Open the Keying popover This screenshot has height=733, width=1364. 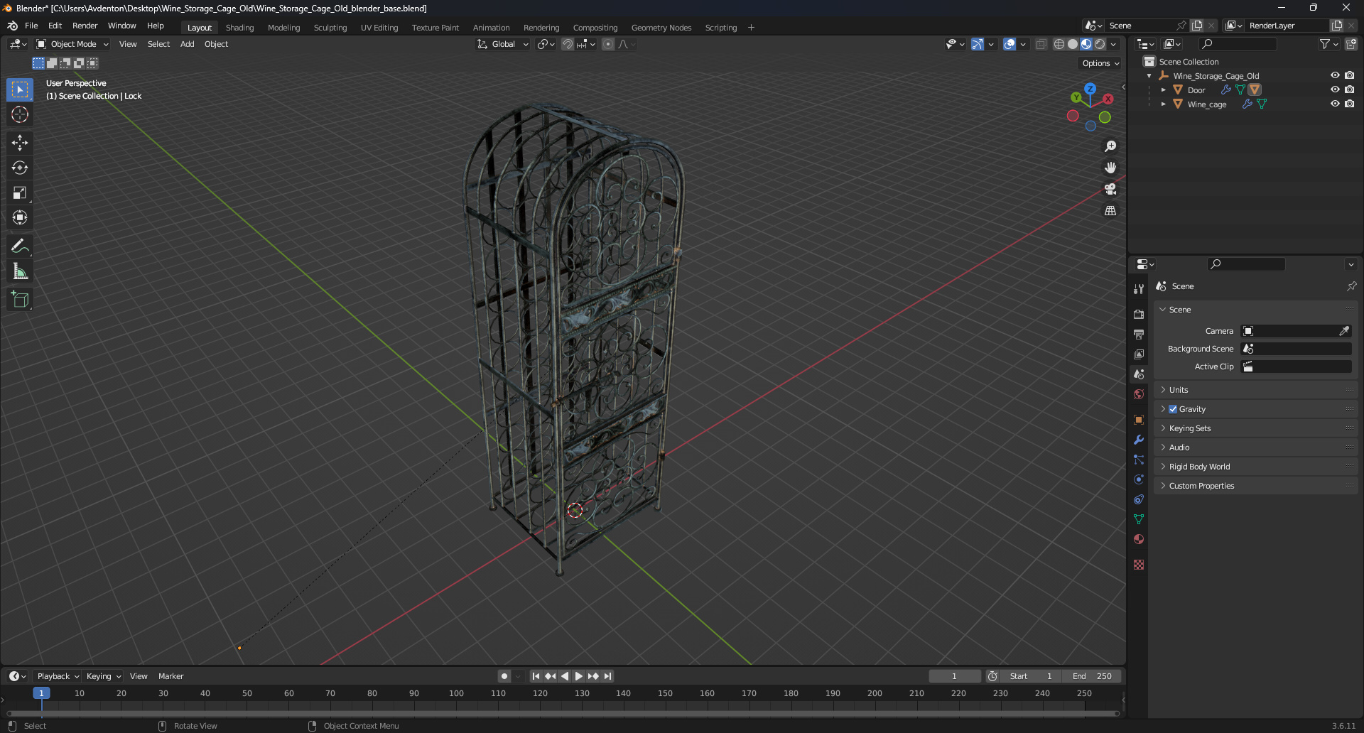click(104, 676)
